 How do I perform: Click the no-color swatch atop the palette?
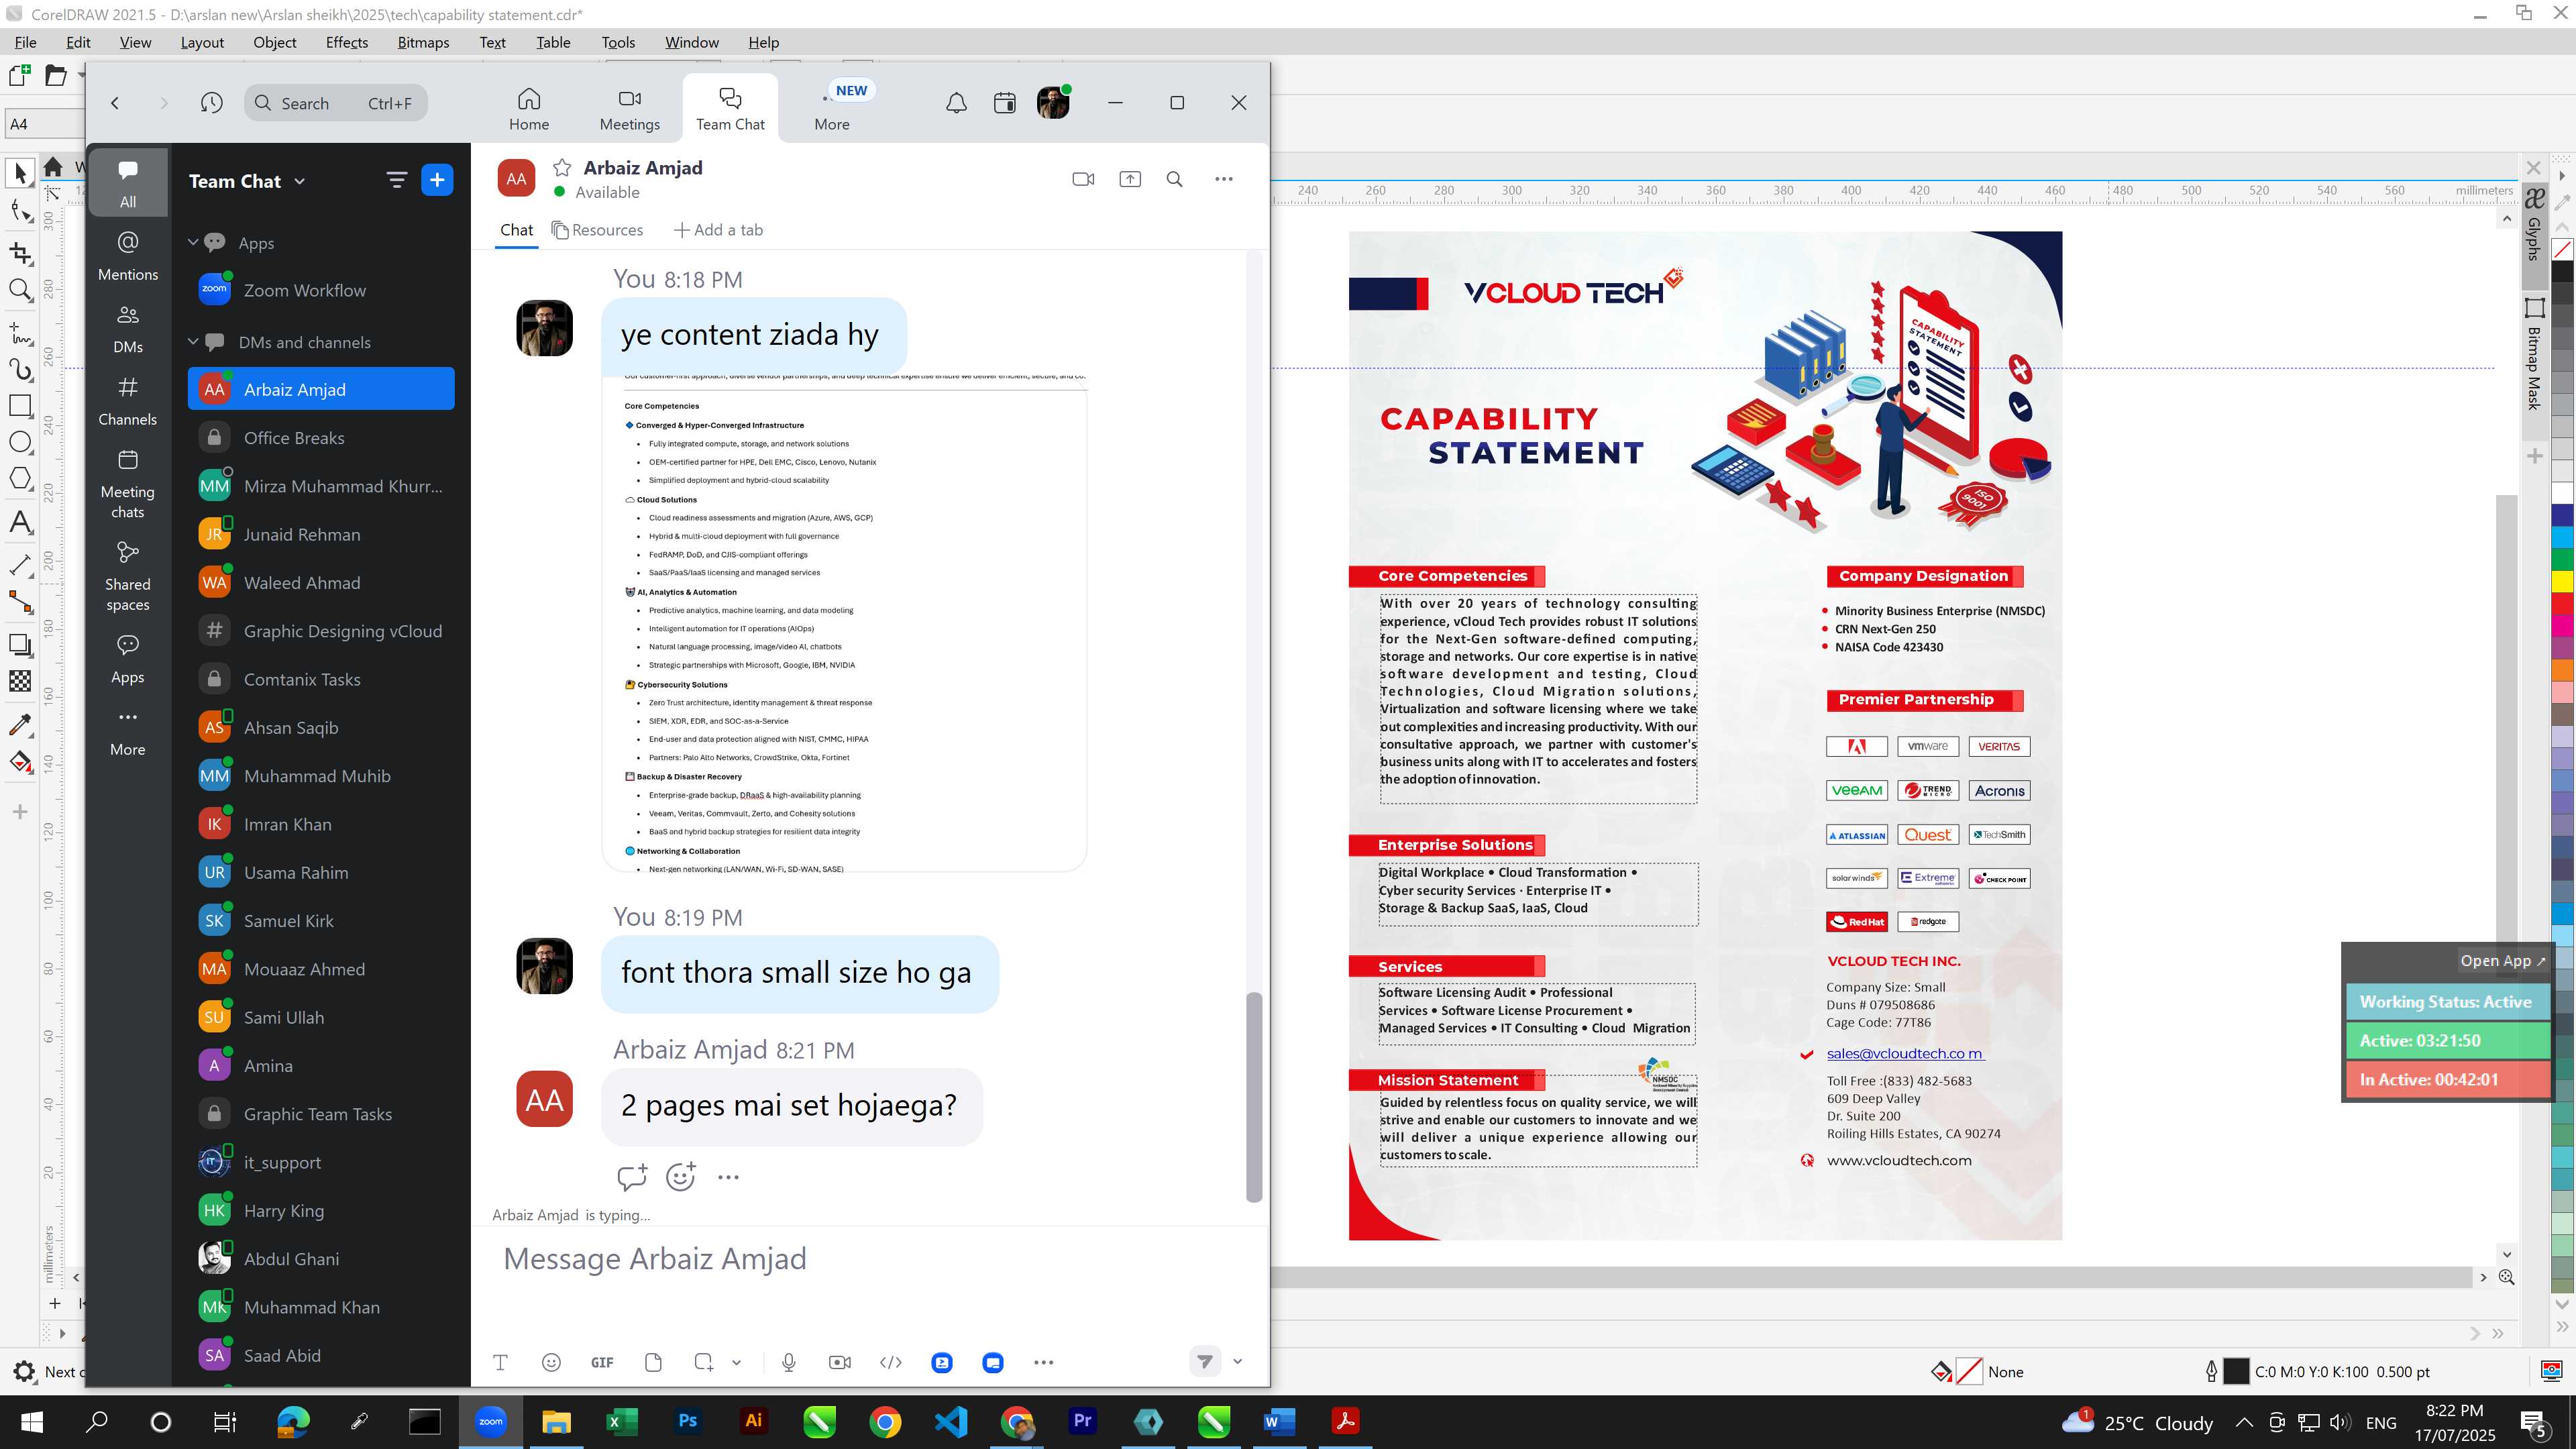(2562, 250)
